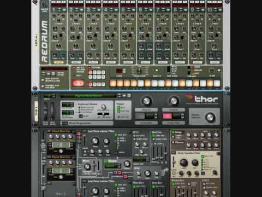
Task: Toggle the Thor Delay effect
Action: tap(173, 132)
